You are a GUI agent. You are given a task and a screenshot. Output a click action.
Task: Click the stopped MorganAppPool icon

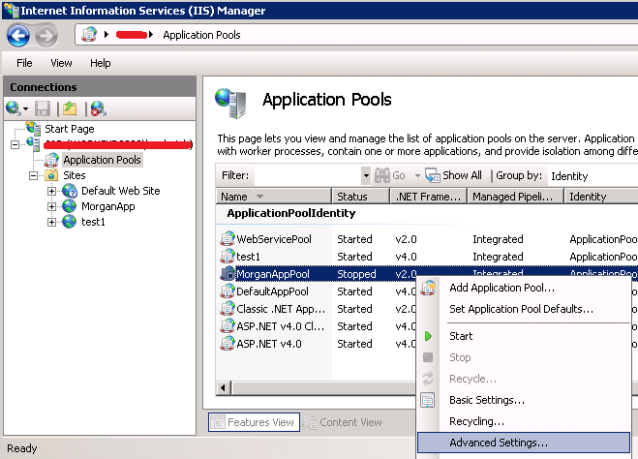[228, 274]
